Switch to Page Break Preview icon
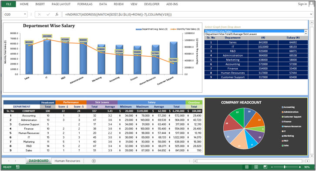This screenshot has height=171, width=316. tap(265, 167)
